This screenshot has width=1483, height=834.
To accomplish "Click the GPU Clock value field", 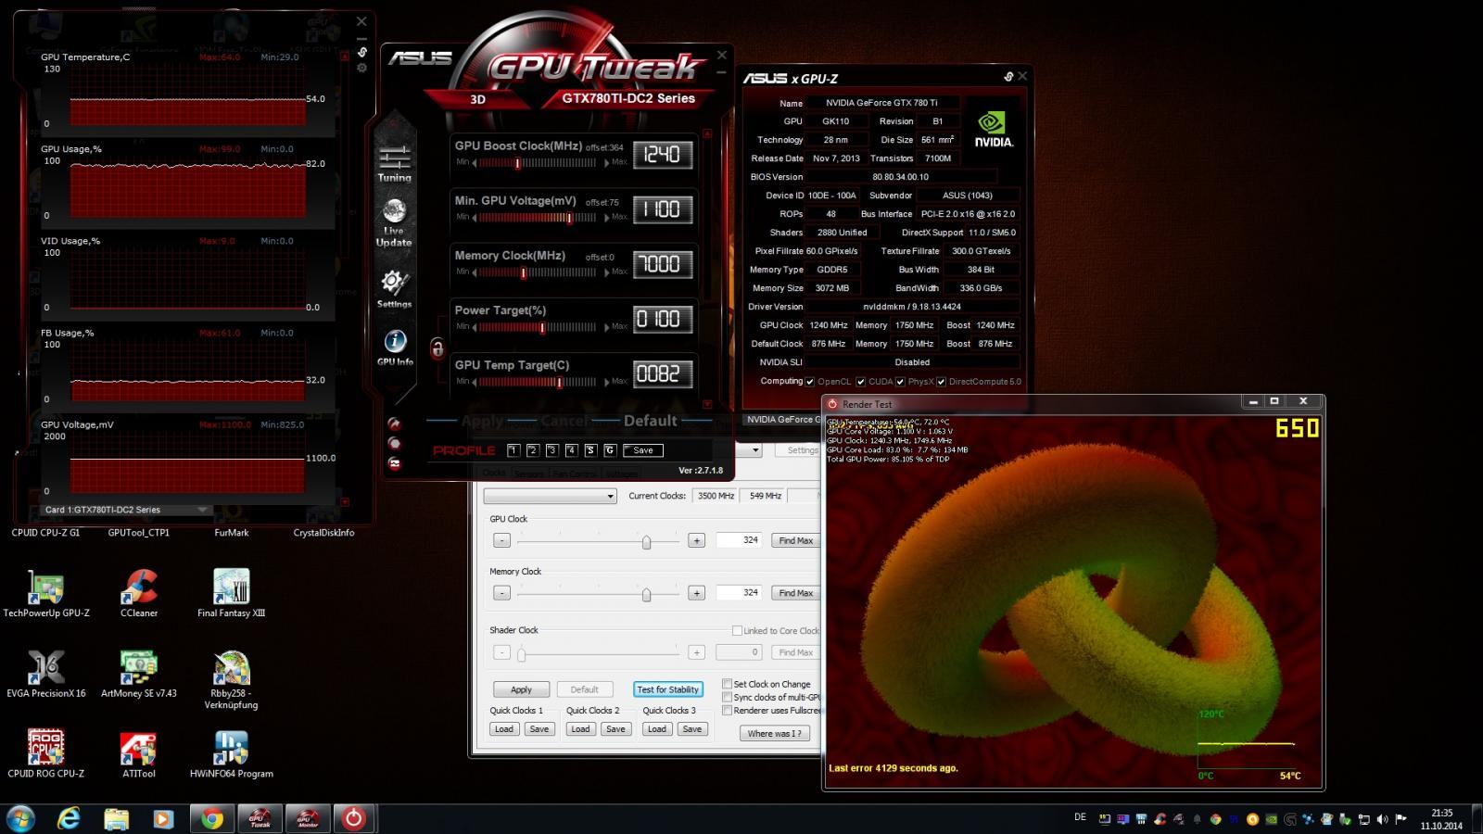I will pyautogui.click(x=739, y=540).
